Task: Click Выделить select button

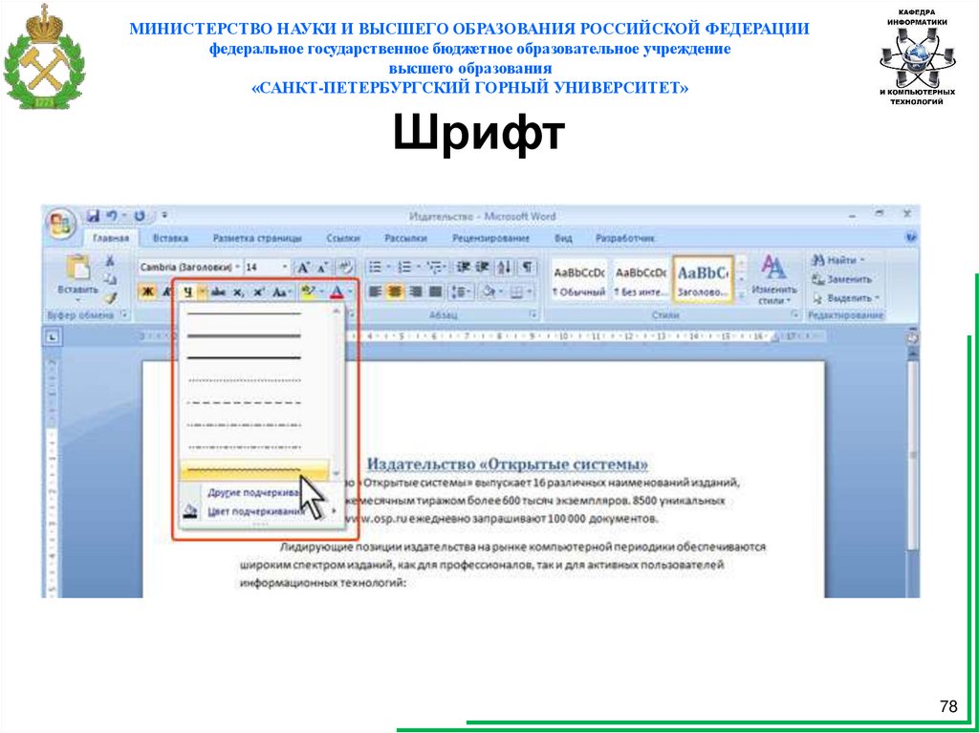Action: click(846, 298)
